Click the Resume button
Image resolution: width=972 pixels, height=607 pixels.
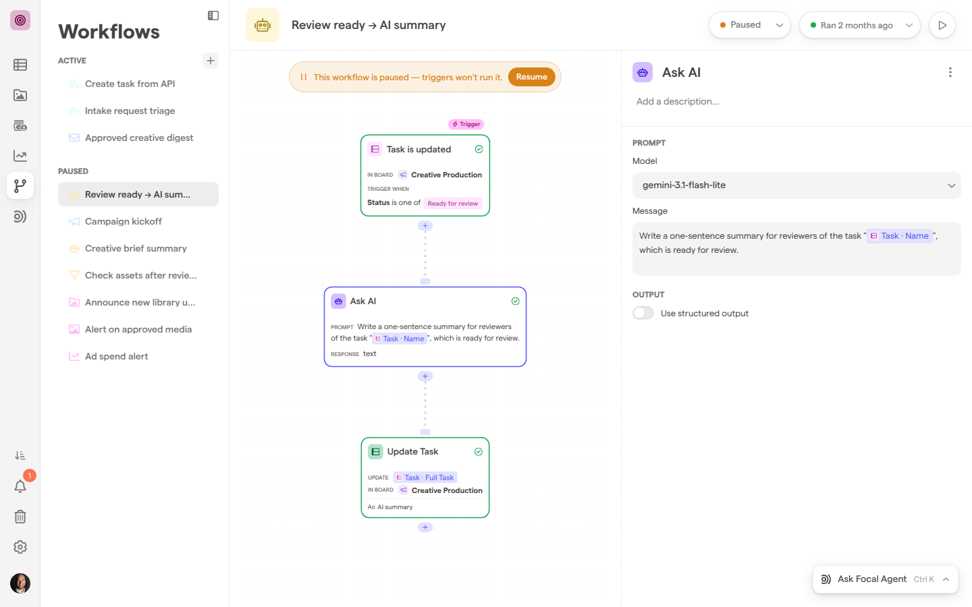point(532,77)
